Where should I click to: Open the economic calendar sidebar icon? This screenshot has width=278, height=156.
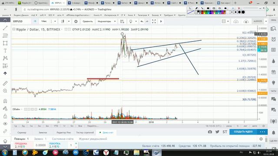click(274, 72)
